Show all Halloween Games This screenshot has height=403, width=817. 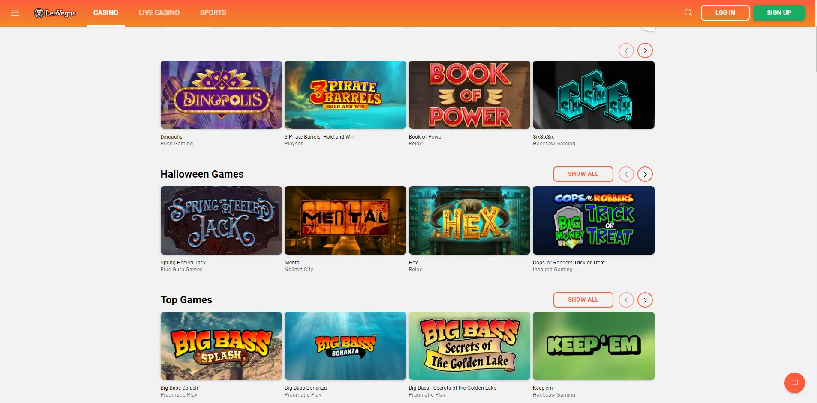[x=583, y=174]
